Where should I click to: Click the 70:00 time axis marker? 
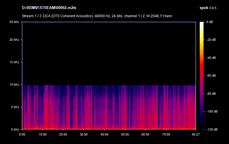click(x=166, y=134)
